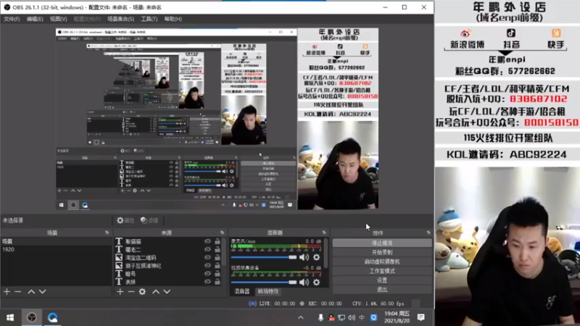Viewport: 580px width, 326px height.
Task: Click the OBS Studio taskbar icon
Action: (x=32, y=317)
